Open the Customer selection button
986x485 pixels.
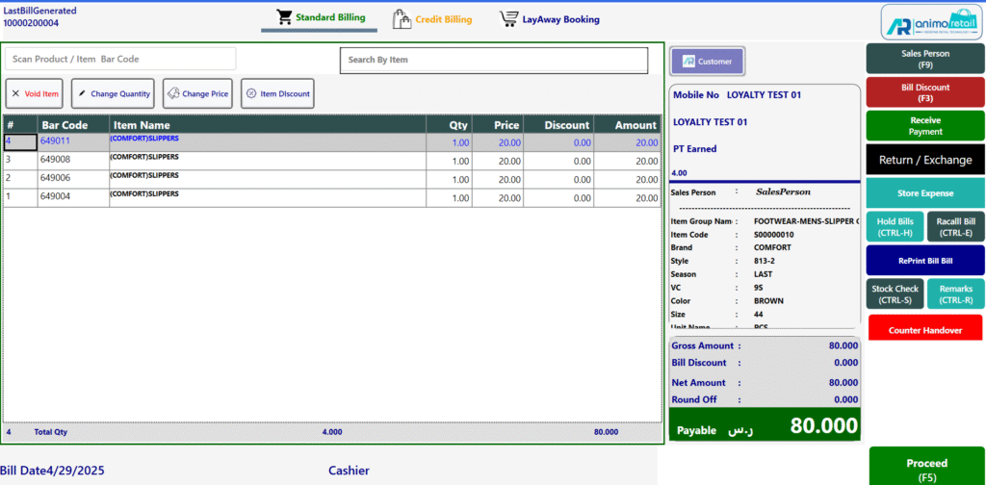coord(707,62)
